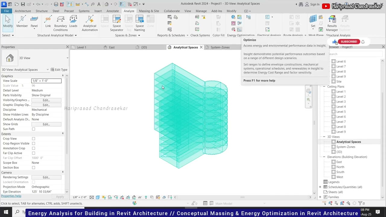Enable Far Clip Active checkbox
This screenshot has width=386, height=217.
pyautogui.click(x=33, y=153)
